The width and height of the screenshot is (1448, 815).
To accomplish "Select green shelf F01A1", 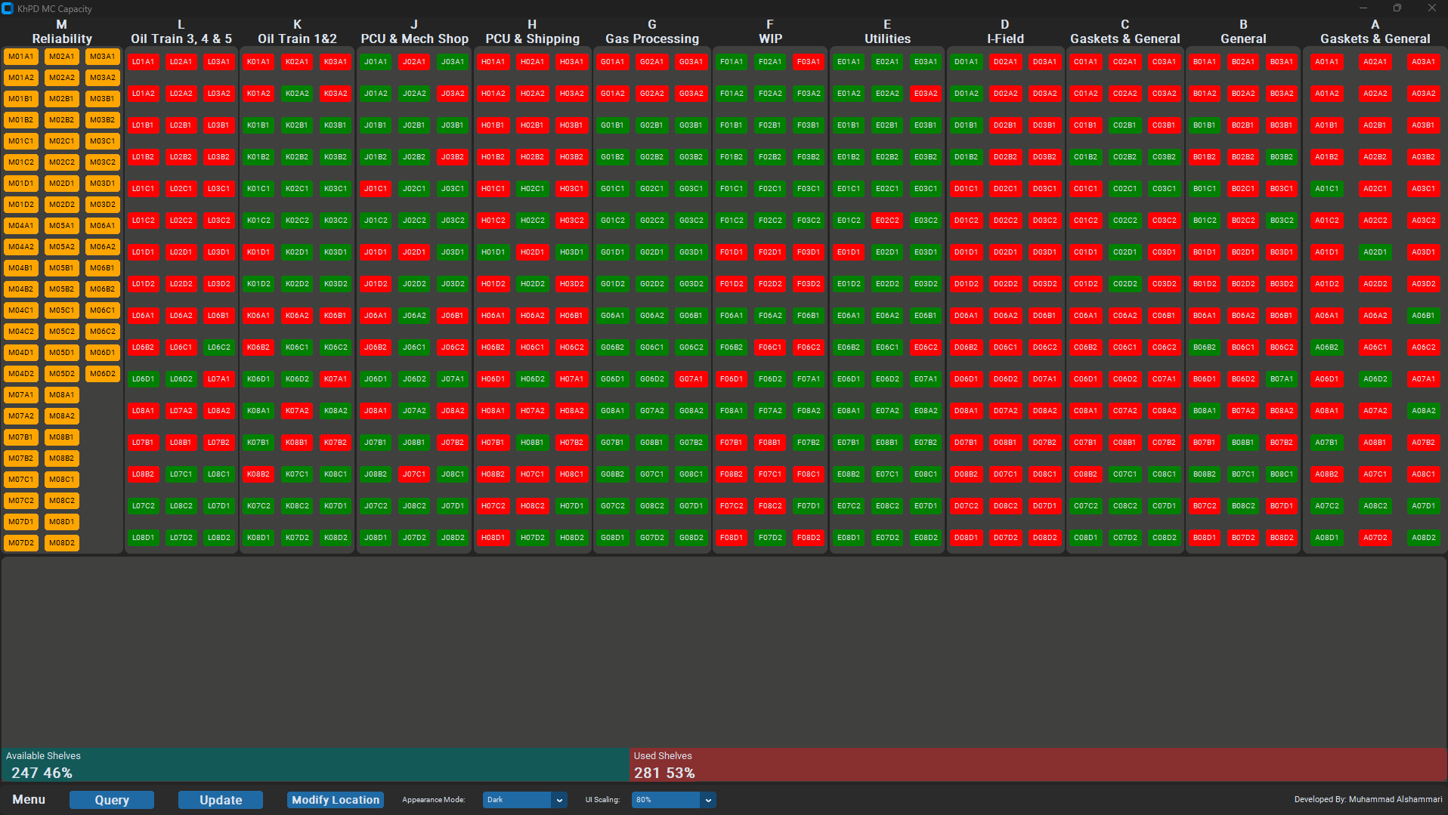I will click(732, 62).
